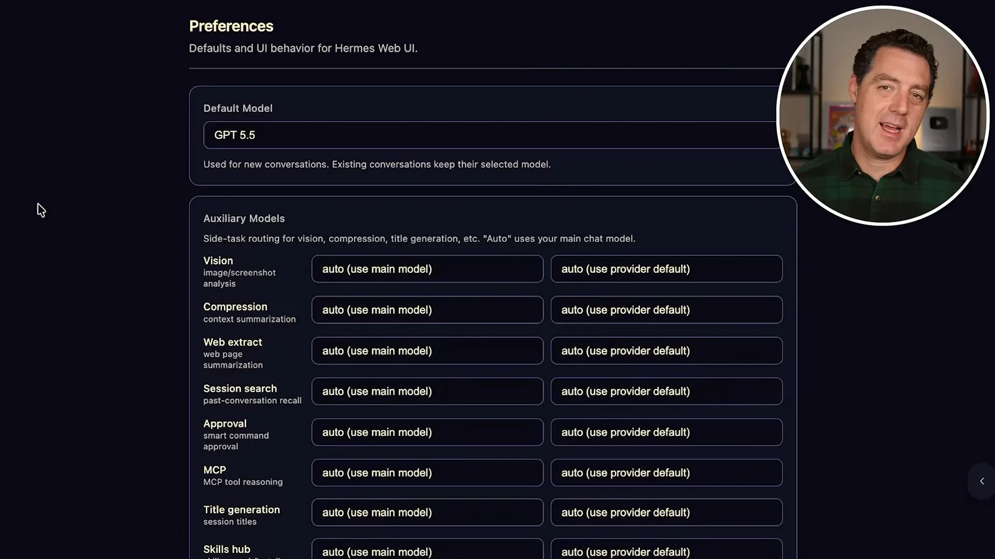Screen dimensions: 995x559
Task: Open Compression provider default dropdown
Action: click(x=667, y=310)
